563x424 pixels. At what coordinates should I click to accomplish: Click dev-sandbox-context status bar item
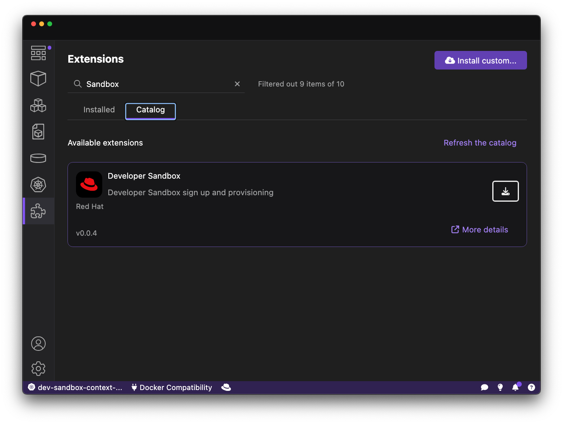tap(75, 387)
